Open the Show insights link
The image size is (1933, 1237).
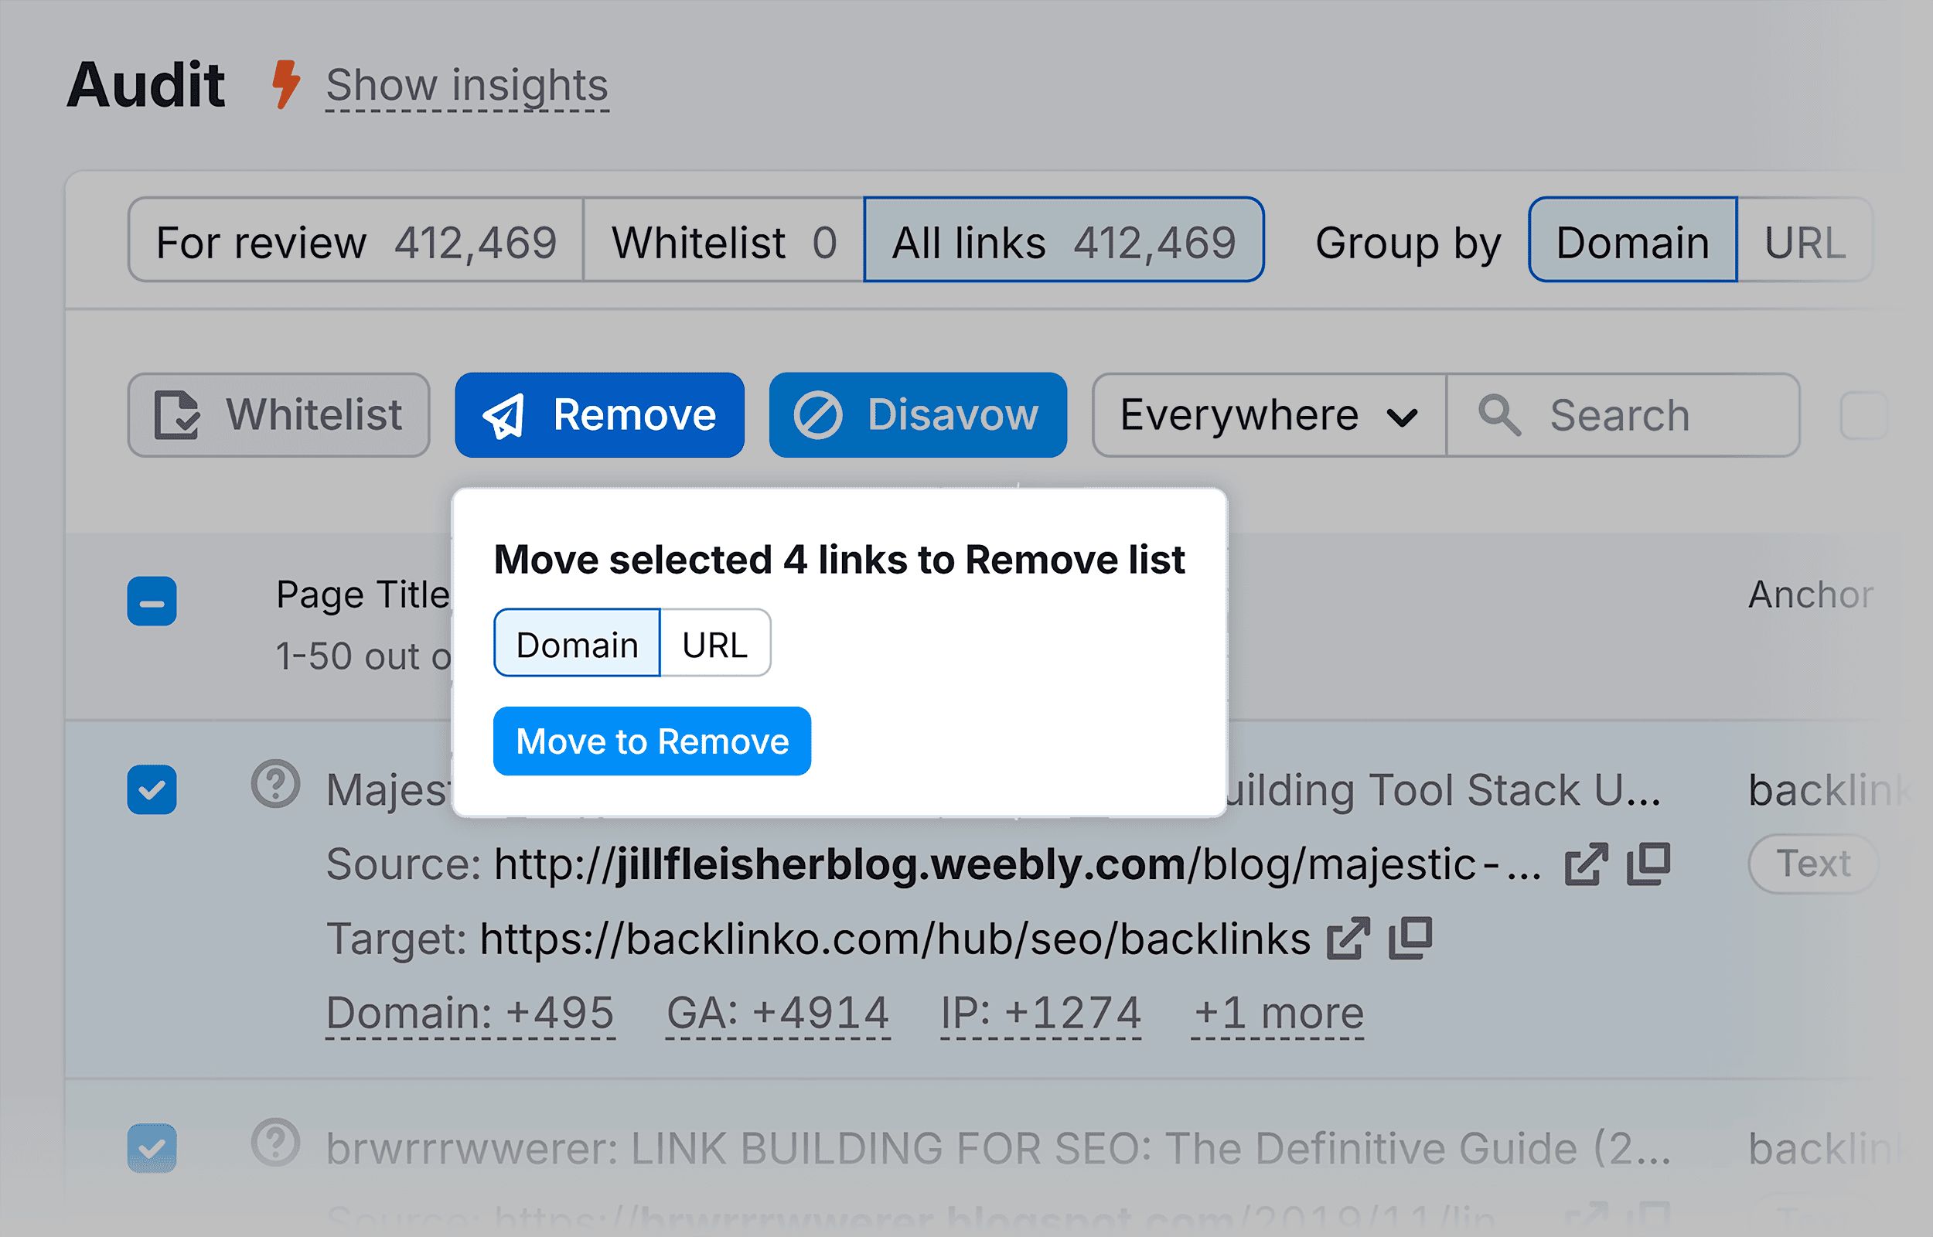pos(465,84)
